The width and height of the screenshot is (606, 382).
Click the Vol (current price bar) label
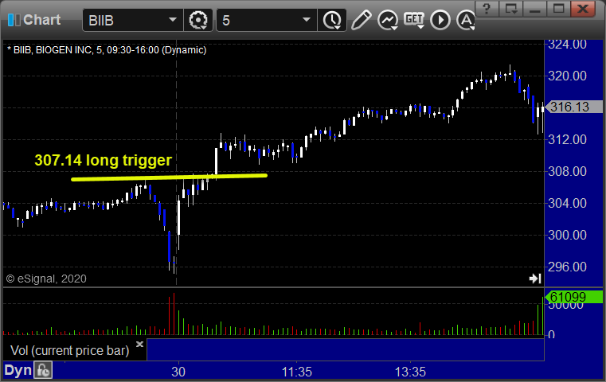[69, 350]
